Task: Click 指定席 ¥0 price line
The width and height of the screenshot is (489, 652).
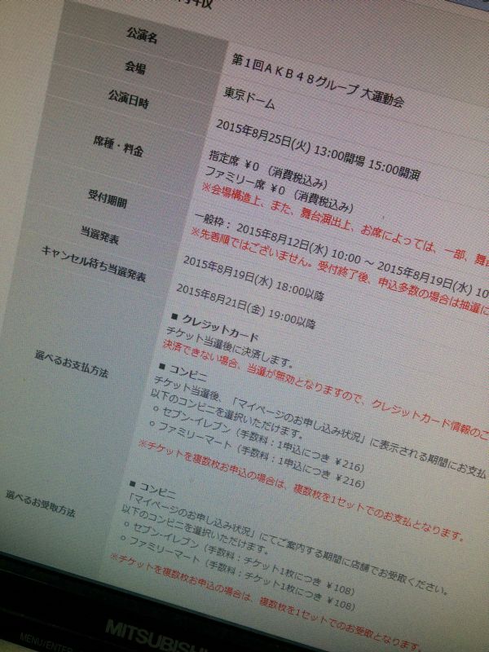Action: [x=268, y=169]
